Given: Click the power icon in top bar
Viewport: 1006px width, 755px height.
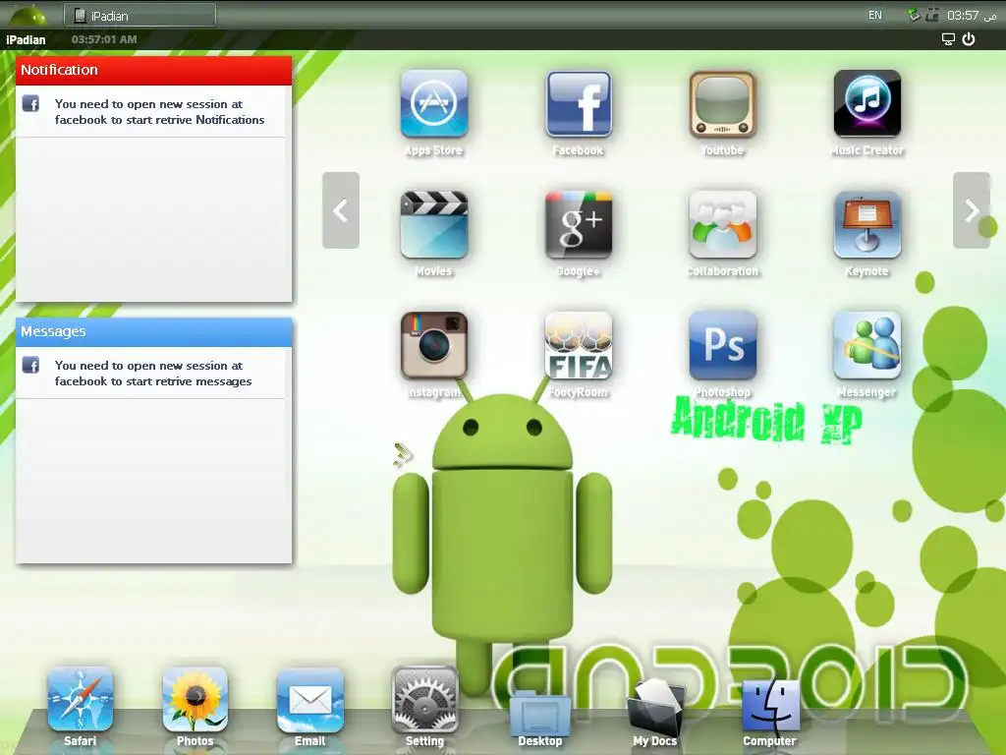Looking at the screenshot, I should (x=969, y=39).
